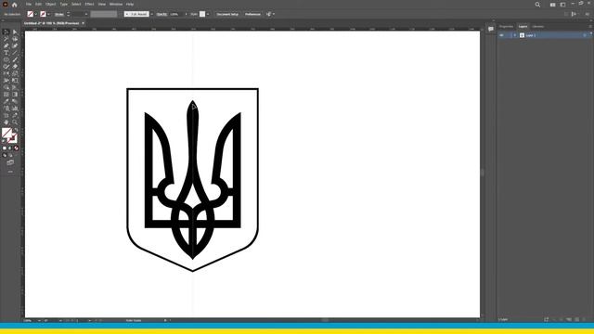594x334 pixels.
Task: Click the Arrange Documents icon
Action: pyautogui.click(x=553, y=5)
